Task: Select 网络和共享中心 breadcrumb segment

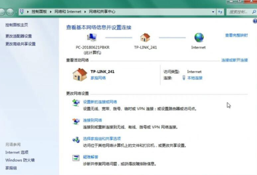Action: 102,12
